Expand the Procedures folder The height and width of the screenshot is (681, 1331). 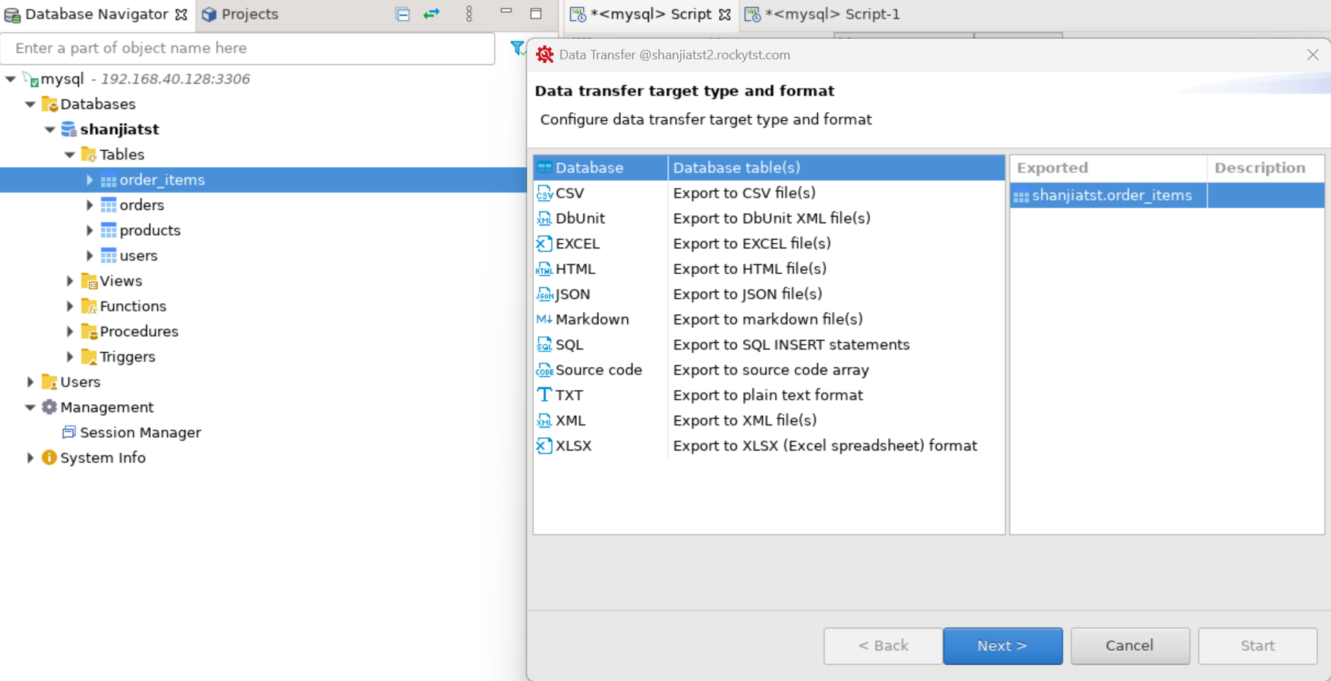coord(70,332)
